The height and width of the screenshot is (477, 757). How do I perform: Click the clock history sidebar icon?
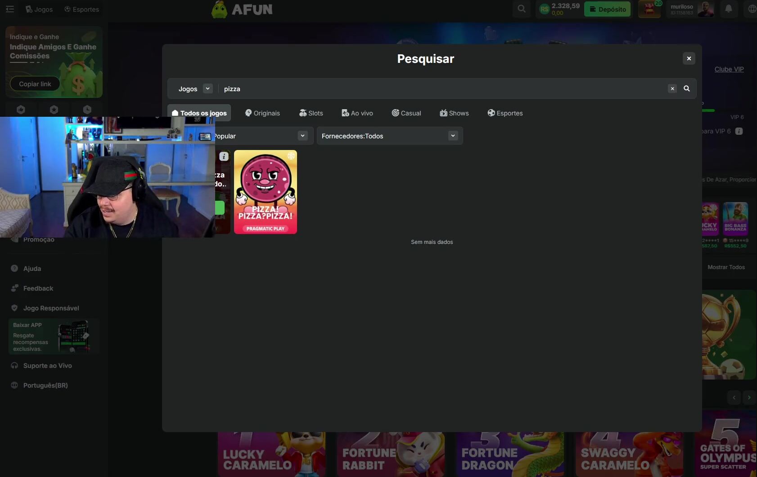click(x=87, y=109)
